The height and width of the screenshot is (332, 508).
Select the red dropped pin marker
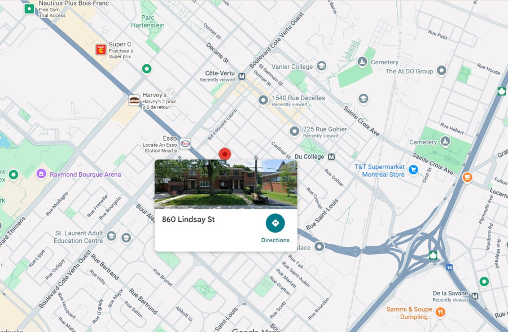225,154
